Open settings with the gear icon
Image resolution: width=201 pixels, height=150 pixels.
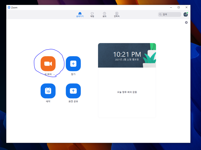[x=186, y=23]
